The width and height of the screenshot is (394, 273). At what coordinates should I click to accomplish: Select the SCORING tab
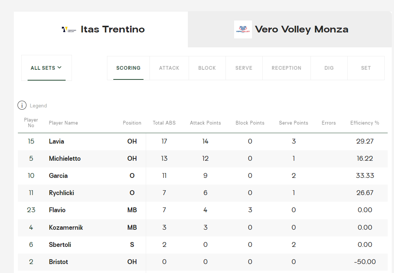click(x=128, y=68)
